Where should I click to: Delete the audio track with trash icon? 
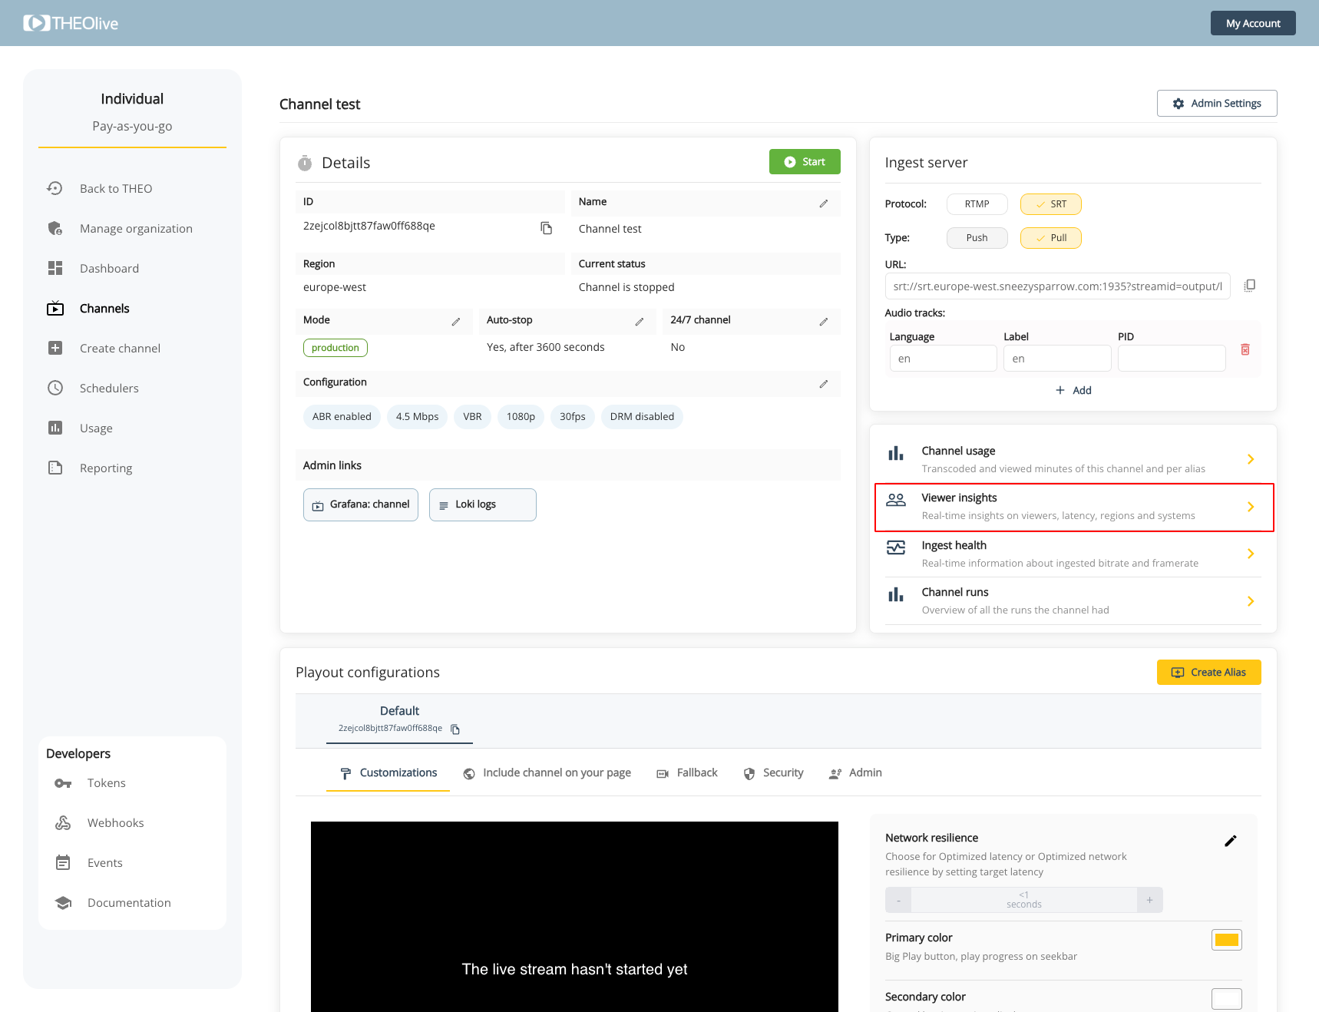[x=1245, y=350]
